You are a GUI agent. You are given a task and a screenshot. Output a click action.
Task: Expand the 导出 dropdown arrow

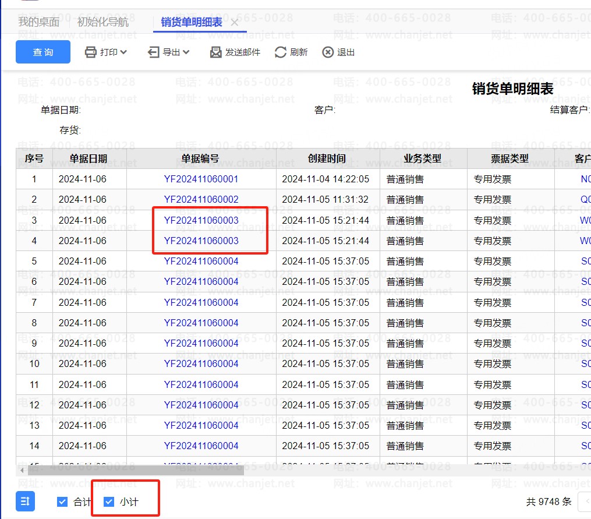click(x=186, y=52)
